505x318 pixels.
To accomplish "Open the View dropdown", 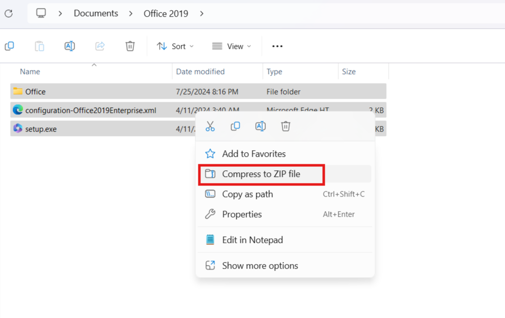I will coord(231,46).
